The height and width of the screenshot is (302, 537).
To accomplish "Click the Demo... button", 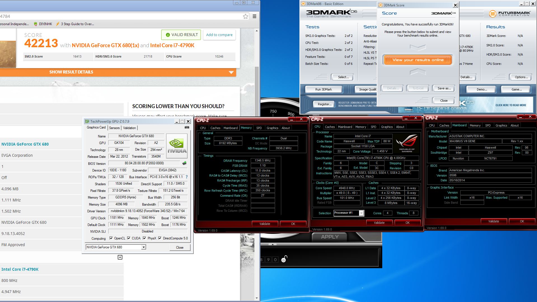I will point(482,89).
